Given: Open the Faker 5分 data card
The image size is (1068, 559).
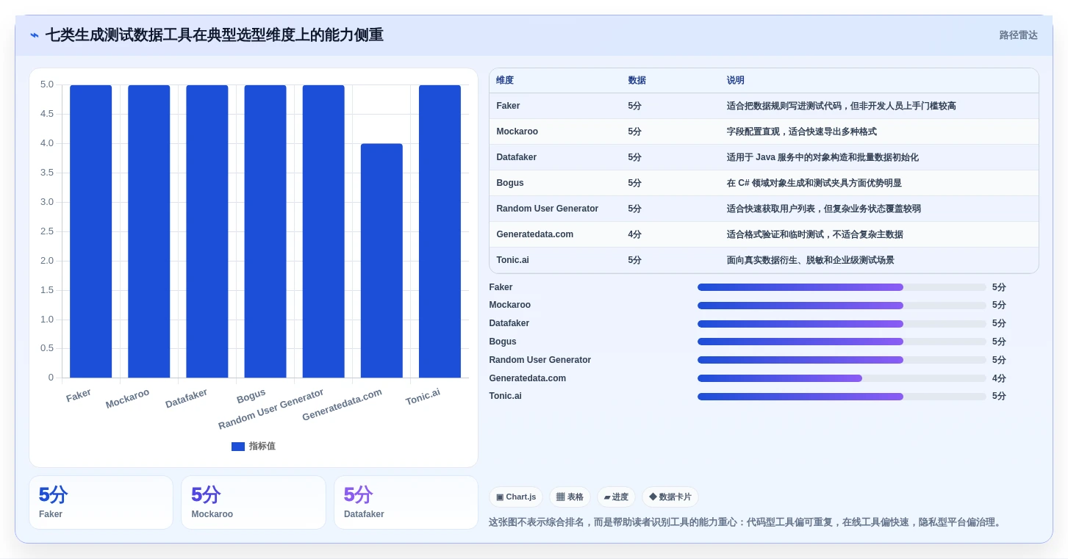Looking at the screenshot, I should 101,502.
